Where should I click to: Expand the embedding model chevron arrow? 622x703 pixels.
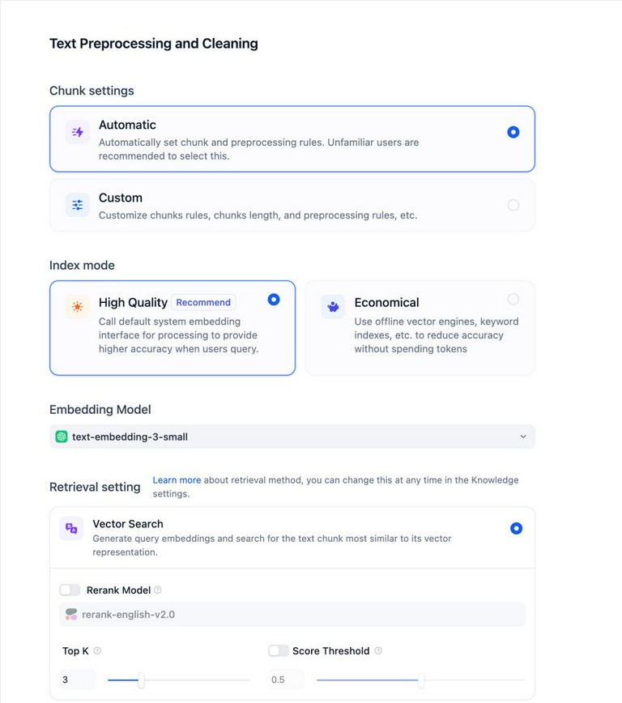click(x=523, y=437)
